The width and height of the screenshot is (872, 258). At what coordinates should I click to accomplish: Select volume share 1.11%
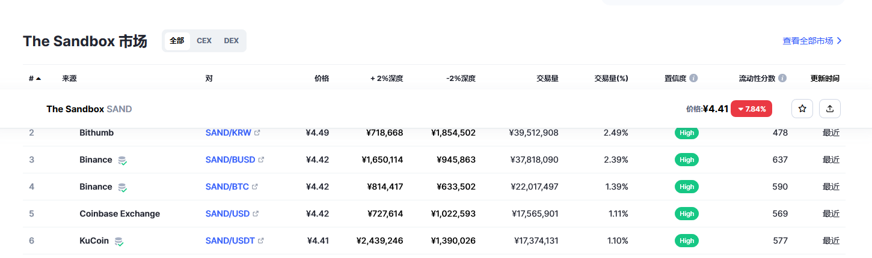coord(618,214)
